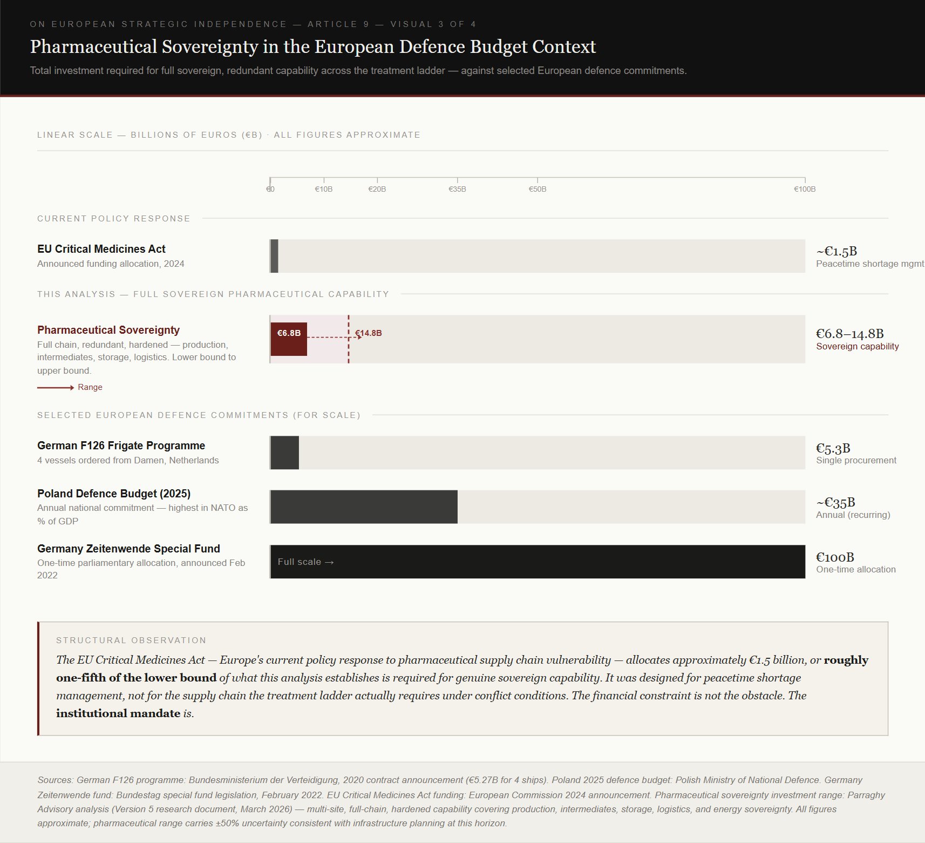Click the ~€1.5B value label
This screenshot has height=843, width=925.
click(836, 251)
